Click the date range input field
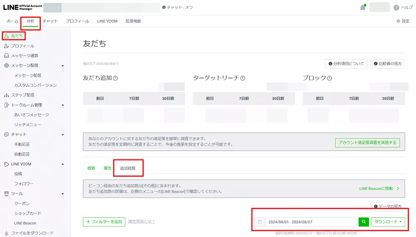This screenshot has width=416, height=237. (310, 222)
